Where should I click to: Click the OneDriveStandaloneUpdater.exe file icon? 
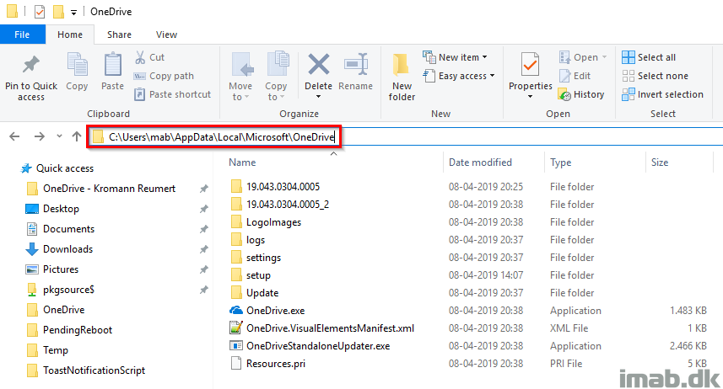click(236, 346)
